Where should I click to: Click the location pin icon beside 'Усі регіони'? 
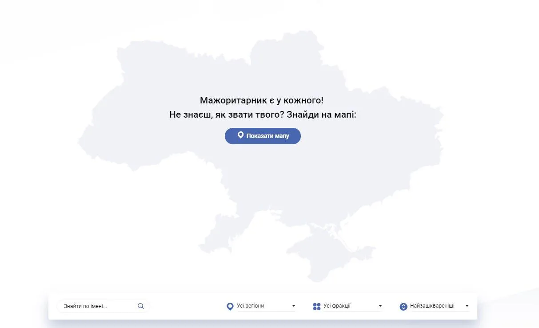click(x=230, y=306)
